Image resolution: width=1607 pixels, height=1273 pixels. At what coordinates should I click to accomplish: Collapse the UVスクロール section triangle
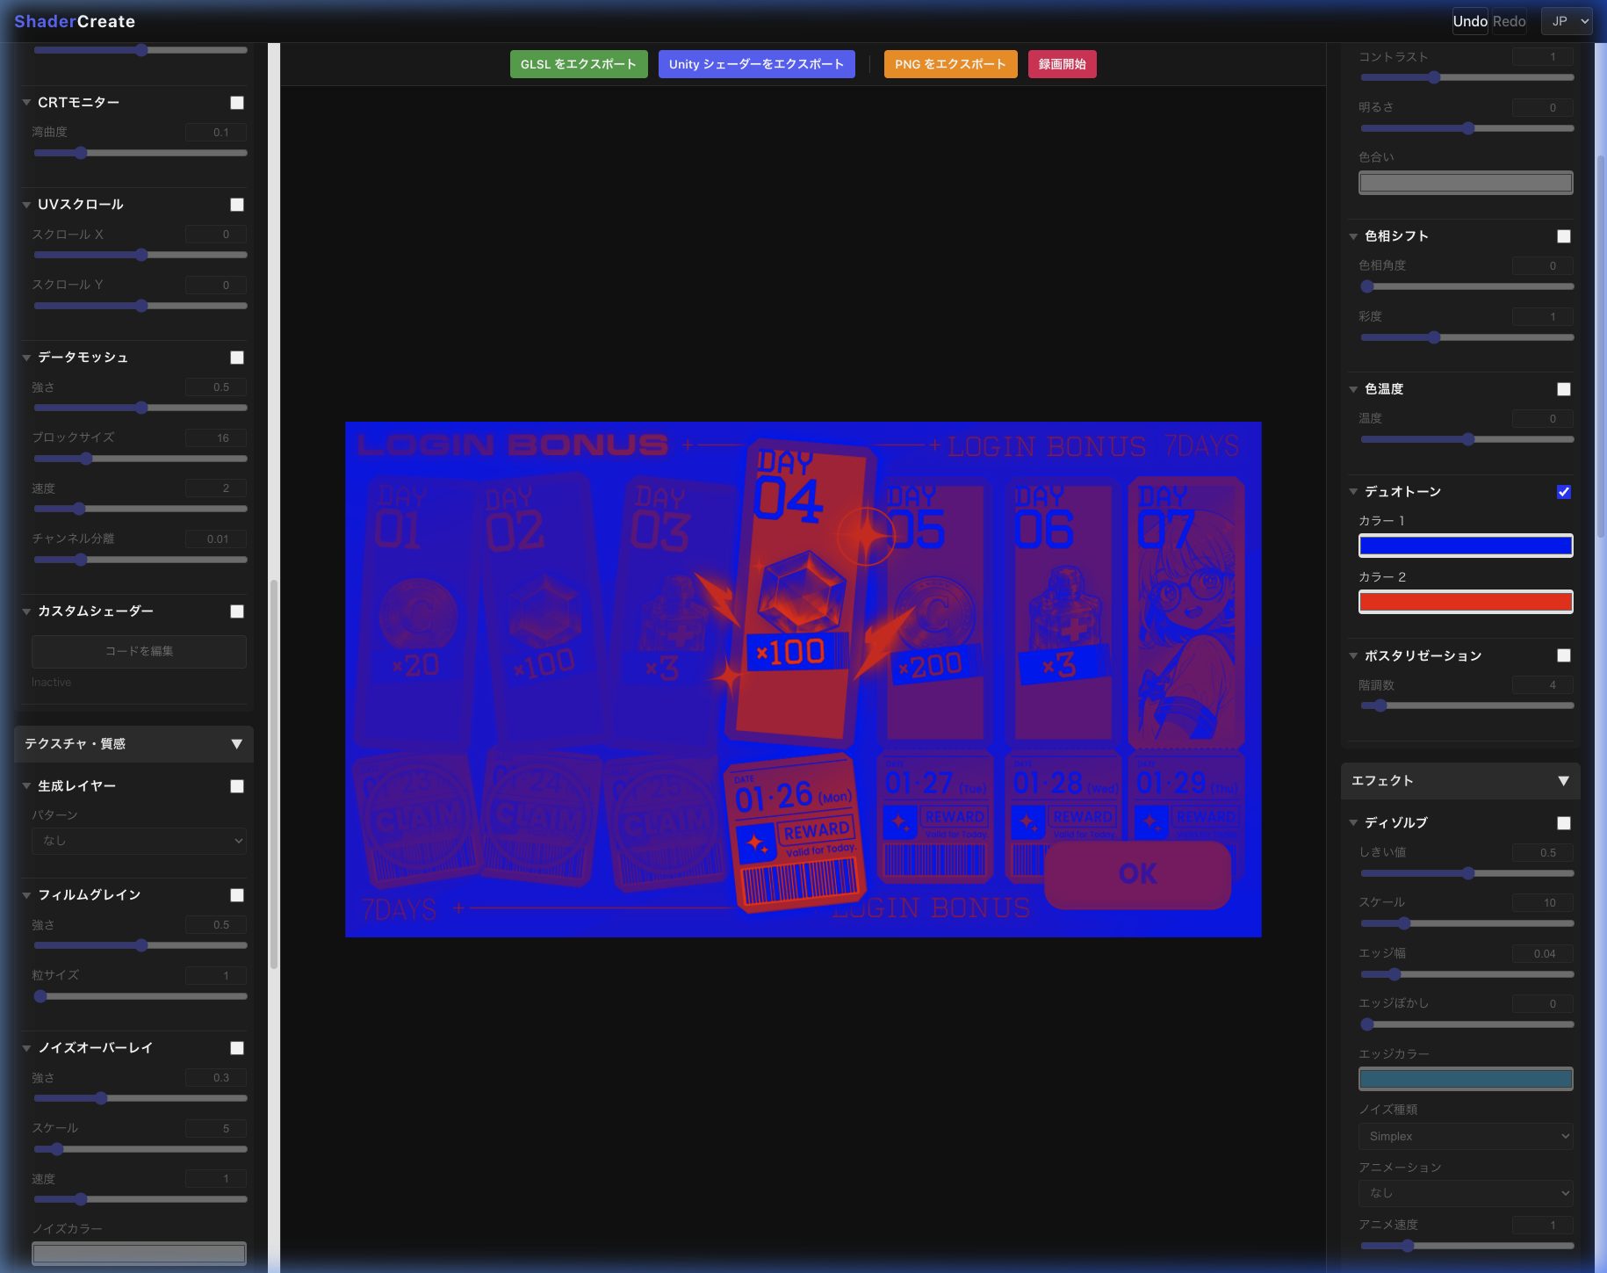point(26,205)
